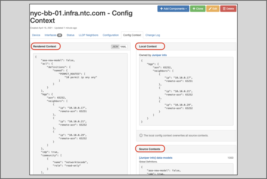Click the "PERMIT_ROUTES" key in rendered context
The width and height of the screenshot is (267, 179).
coord(70,74)
